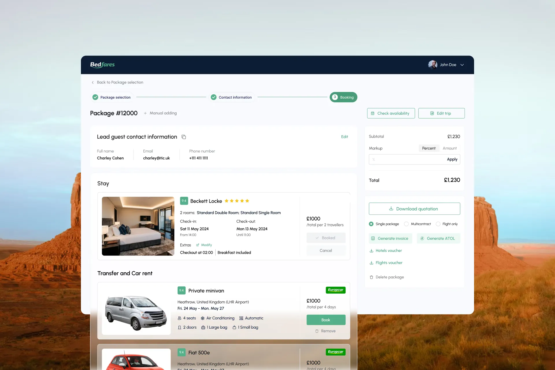Copy lead guest contact information icon
Screen dimensions: 555x370
tap(184, 137)
